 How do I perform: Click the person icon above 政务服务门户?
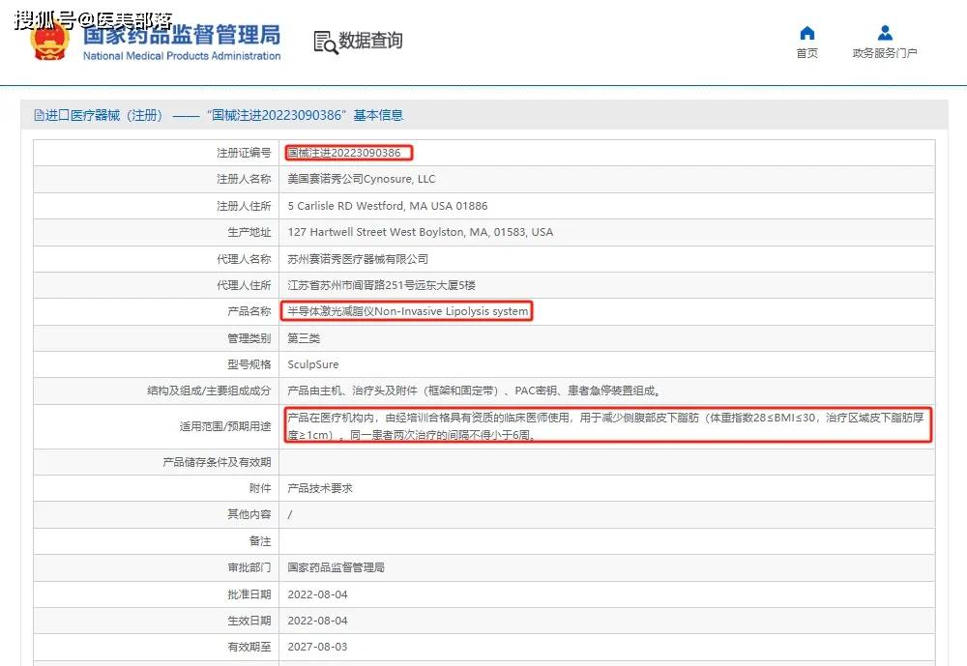(885, 33)
